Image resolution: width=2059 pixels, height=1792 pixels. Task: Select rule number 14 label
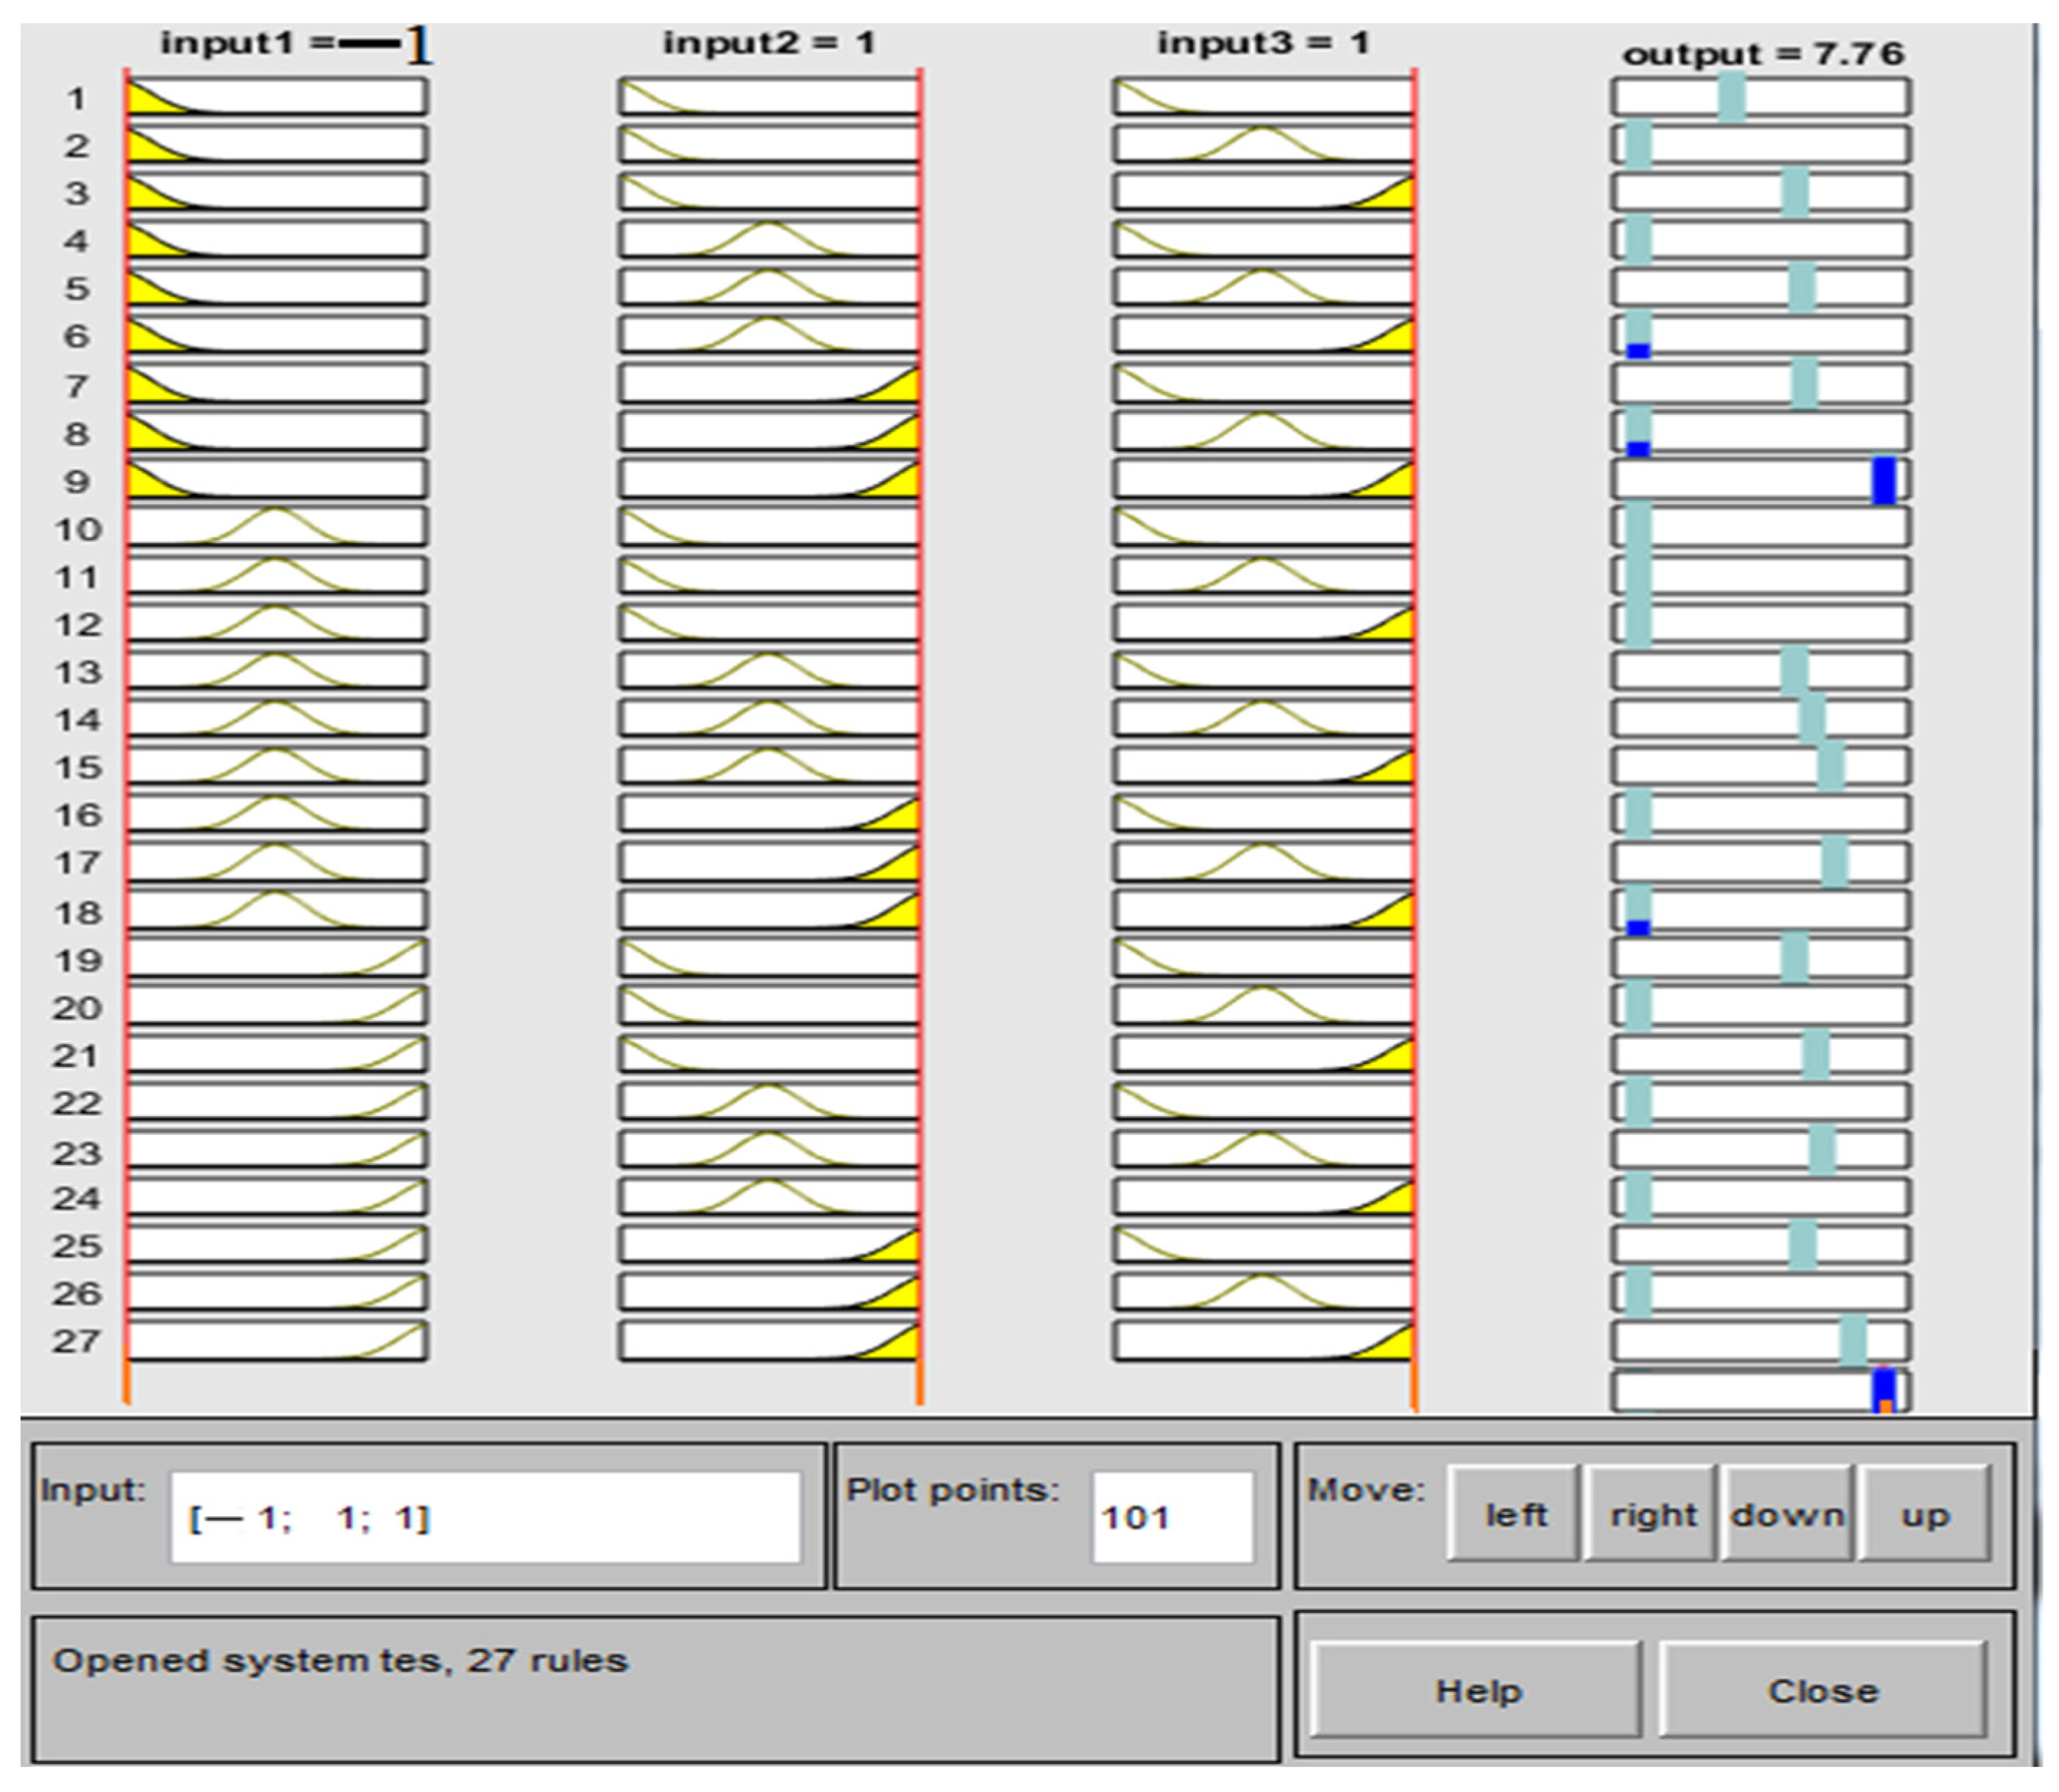coord(77,720)
